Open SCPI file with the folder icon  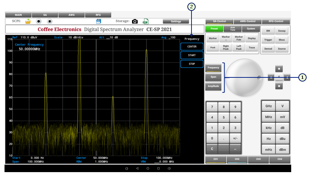[x=28, y=21]
